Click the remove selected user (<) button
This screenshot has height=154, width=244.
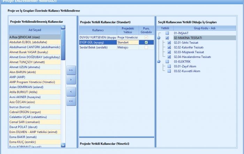tap(71, 92)
